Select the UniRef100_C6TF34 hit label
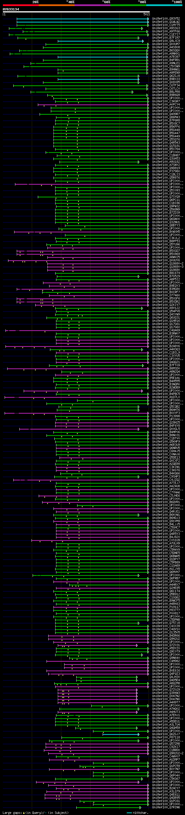Viewport: 185px width, 815px height. [x=166, y=85]
